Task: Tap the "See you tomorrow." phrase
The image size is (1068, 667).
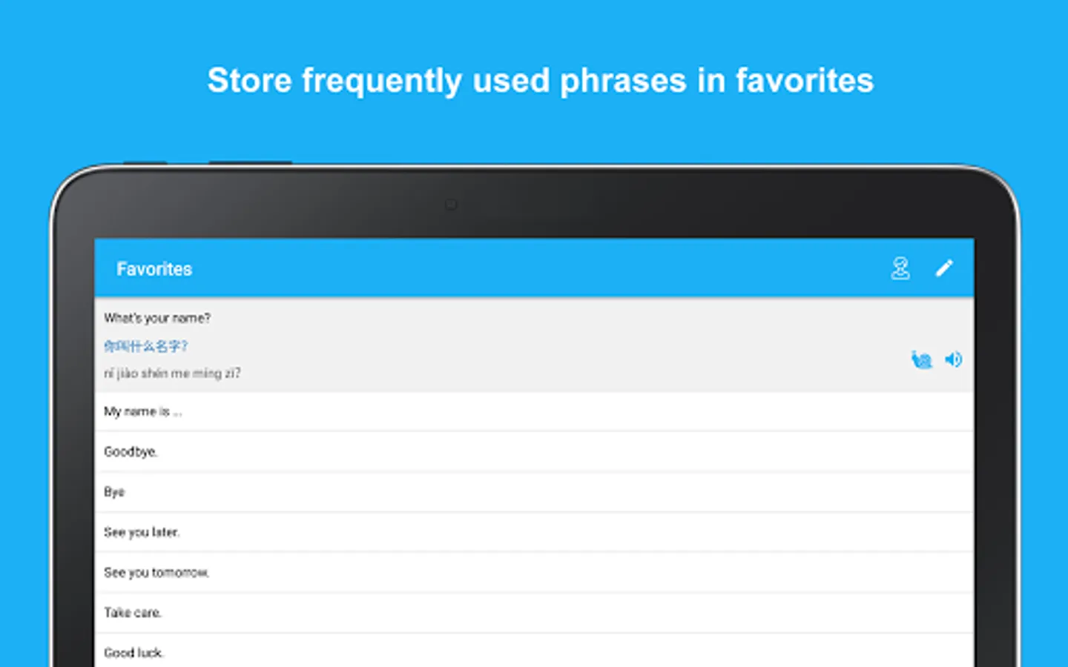Action: pos(156,572)
